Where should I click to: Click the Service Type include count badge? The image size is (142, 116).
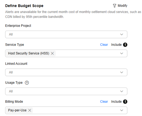click(125, 45)
